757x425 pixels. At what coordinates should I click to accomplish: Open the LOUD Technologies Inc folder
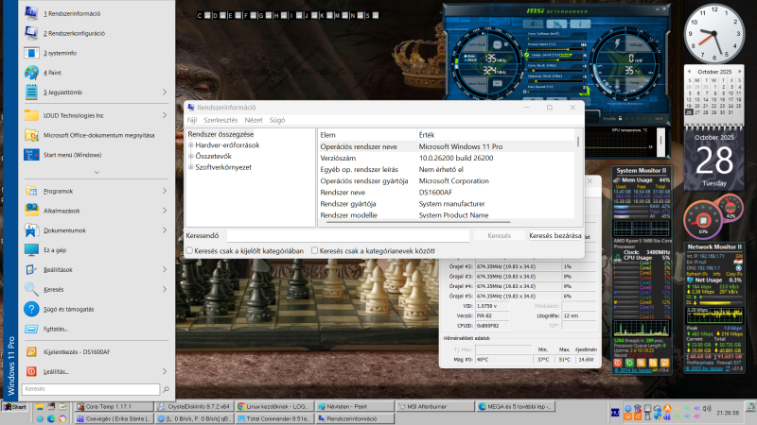[97, 115]
